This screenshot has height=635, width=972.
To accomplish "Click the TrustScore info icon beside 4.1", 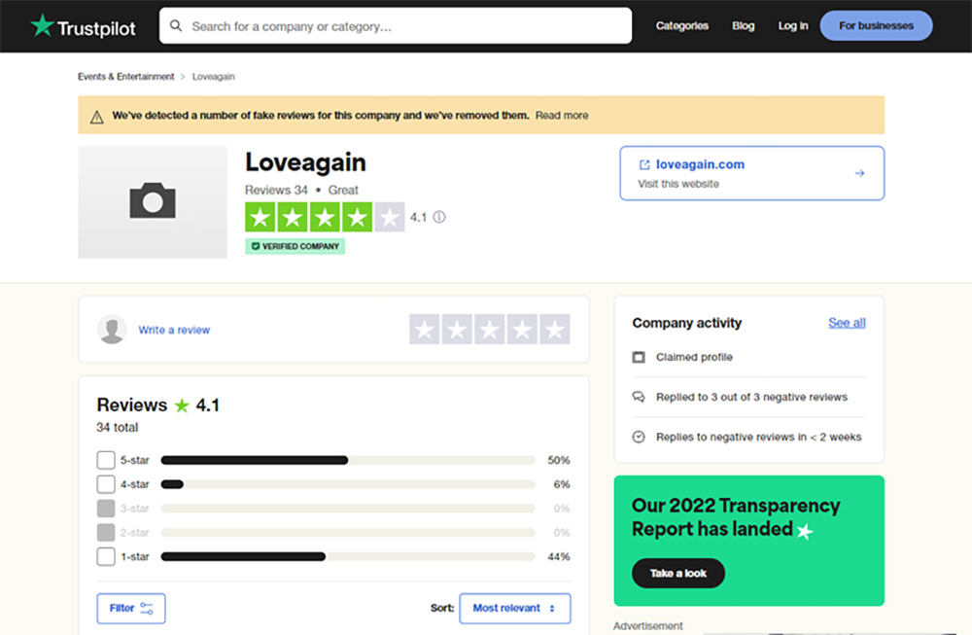I will [439, 217].
